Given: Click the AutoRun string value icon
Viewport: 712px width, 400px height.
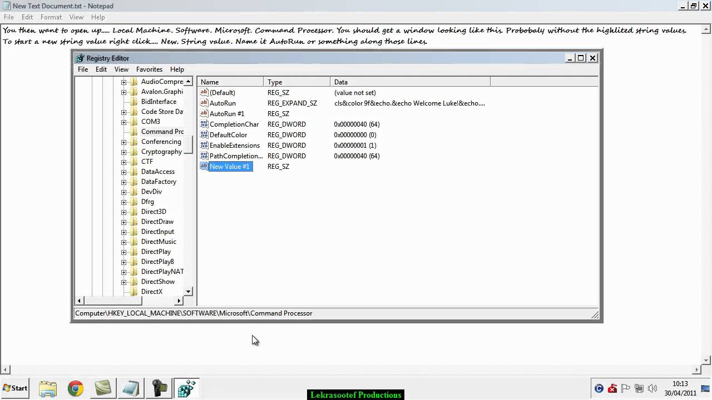Looking at the screenshot, I should (204, 103).
